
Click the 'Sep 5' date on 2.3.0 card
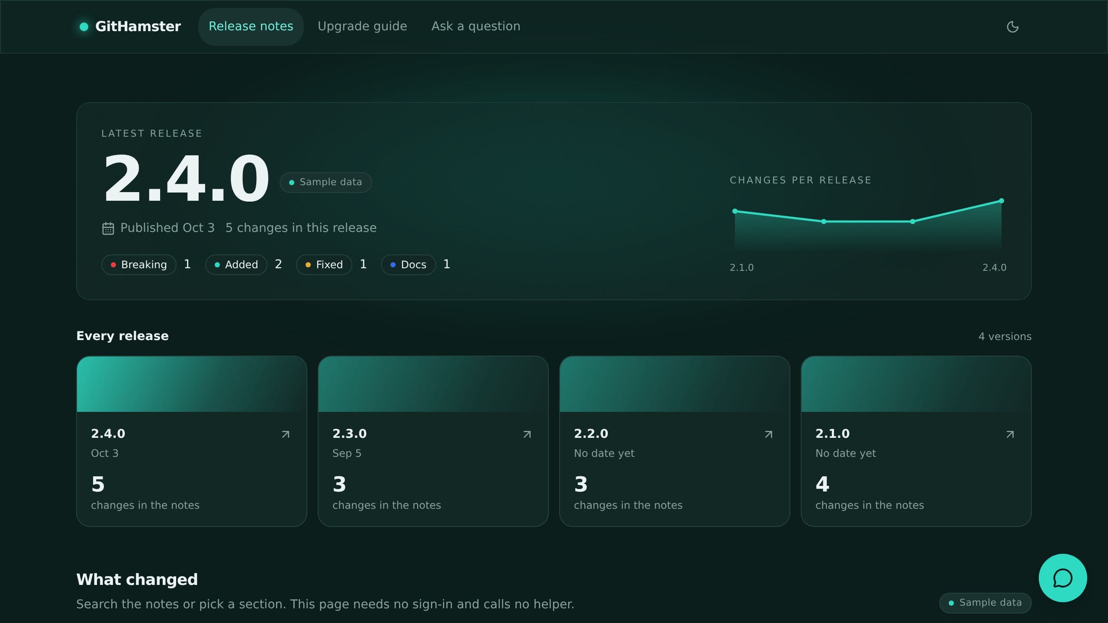[x=347, y=453]
